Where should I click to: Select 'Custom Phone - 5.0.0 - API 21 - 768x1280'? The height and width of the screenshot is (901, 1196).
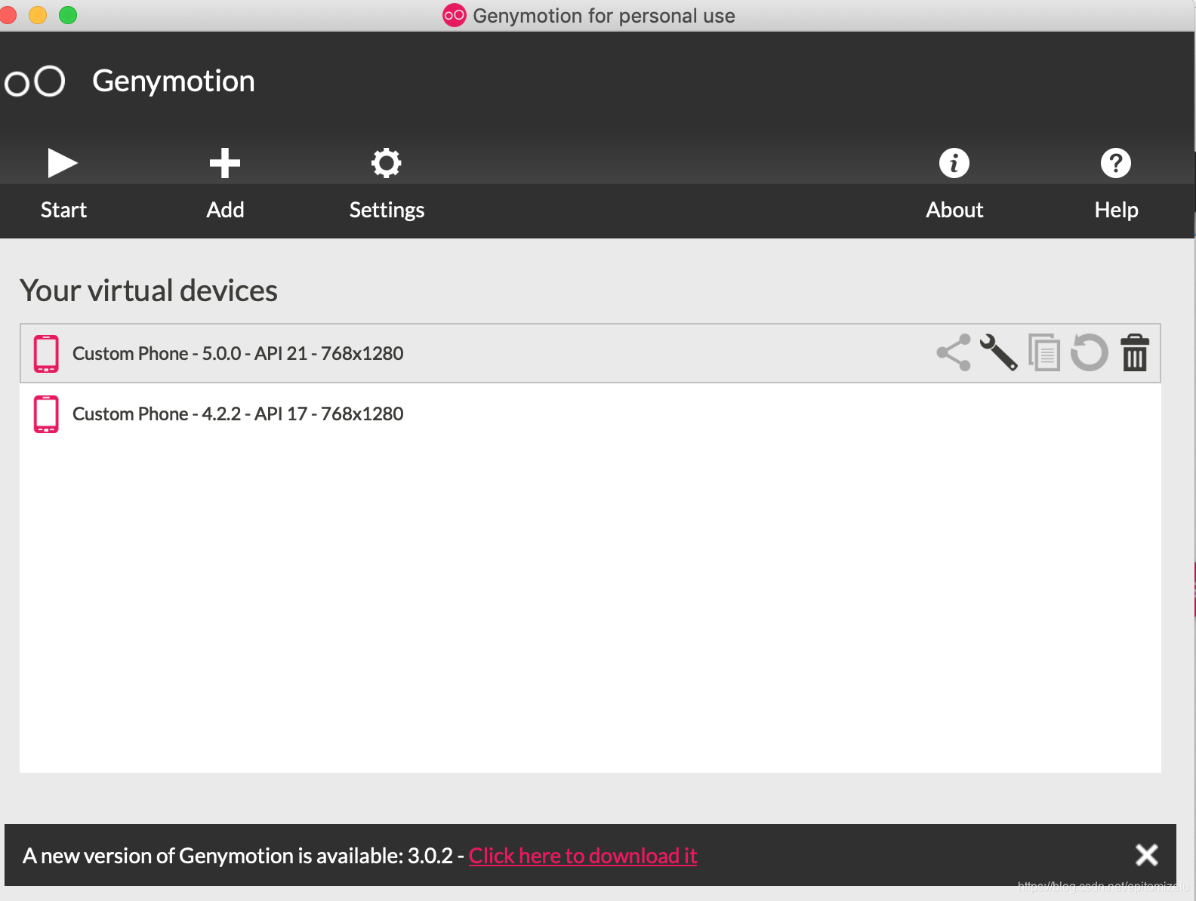coord(590,353)
